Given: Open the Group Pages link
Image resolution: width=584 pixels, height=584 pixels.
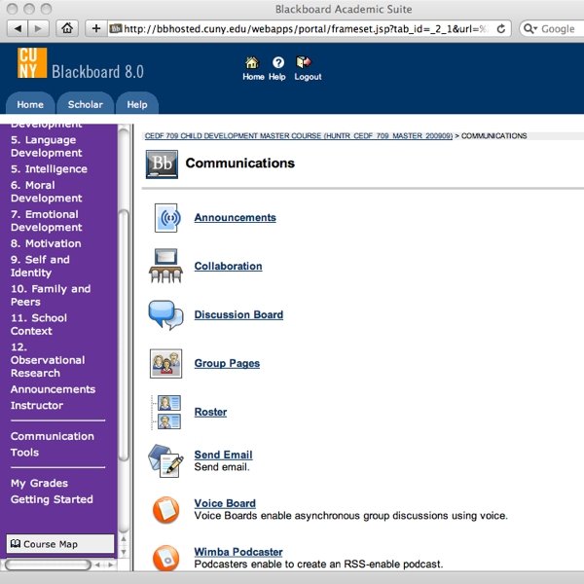Looking at the screenshot, I should point(227,363).
